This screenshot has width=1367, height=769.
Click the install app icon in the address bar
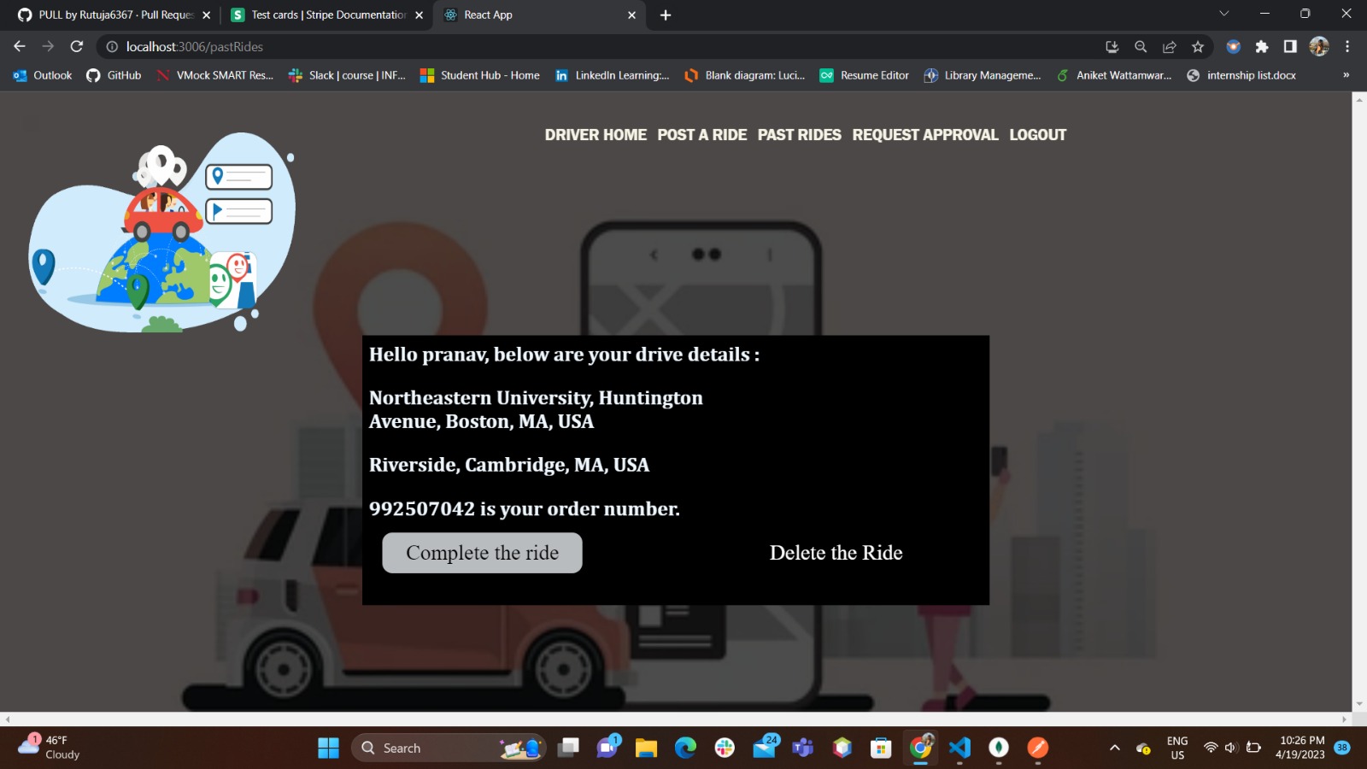tap(1112, 47)
